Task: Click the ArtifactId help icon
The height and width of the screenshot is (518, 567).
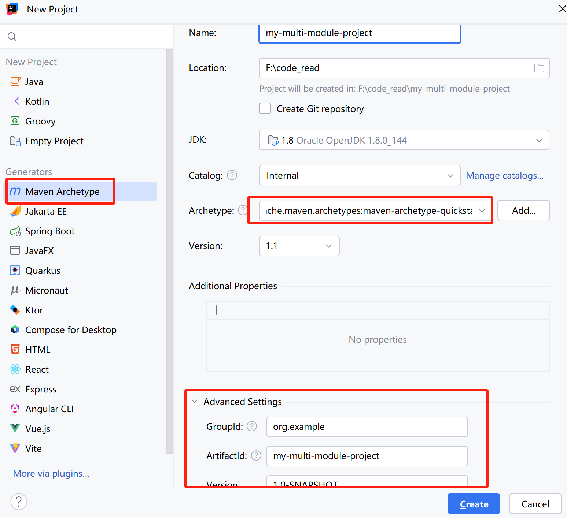Action: tap(256, 456)
